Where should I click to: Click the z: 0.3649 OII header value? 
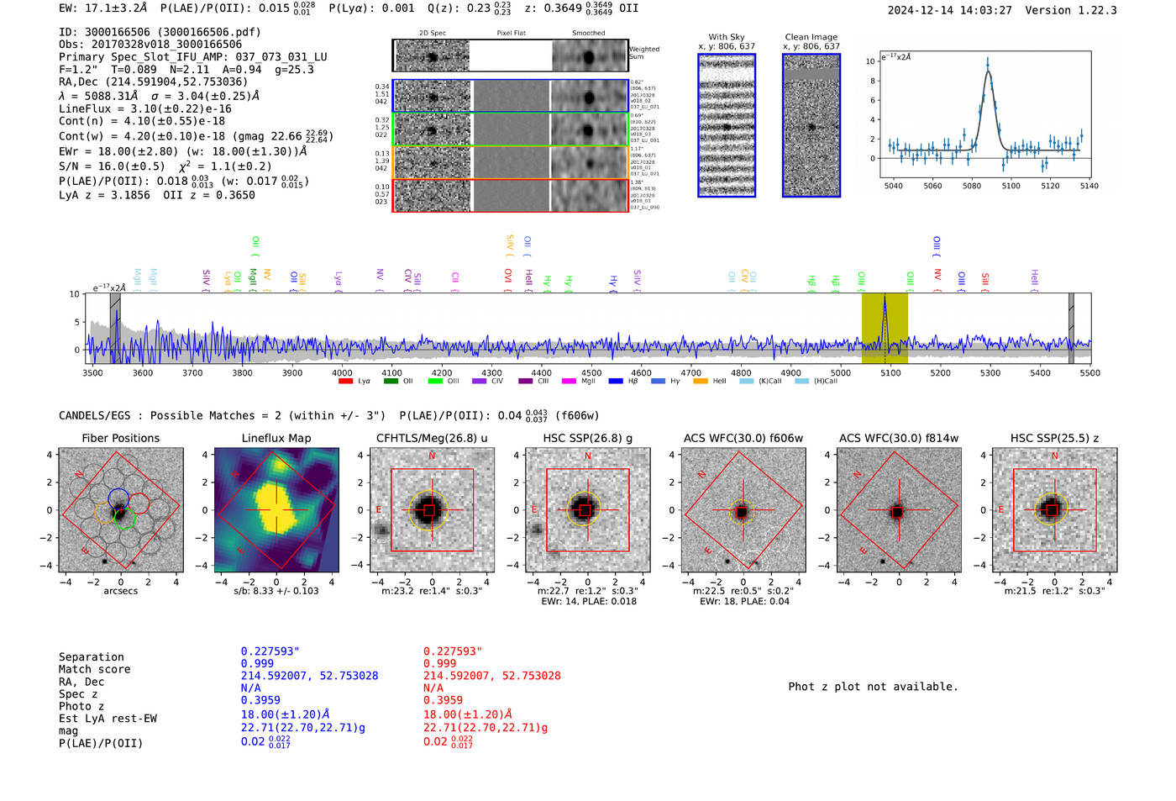coord(581,8)
